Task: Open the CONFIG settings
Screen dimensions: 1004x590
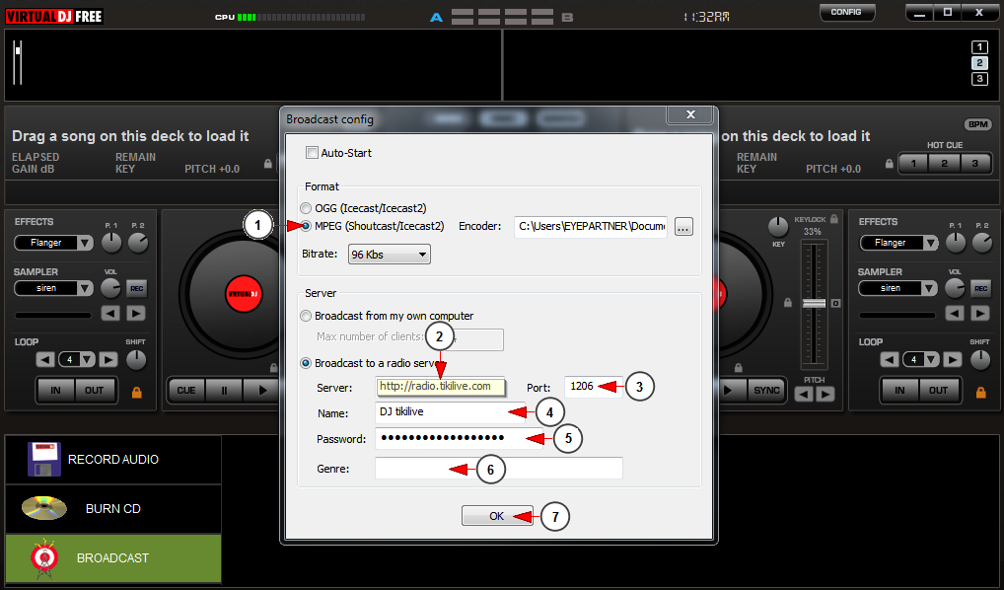Action: click(x=846, y=12)
